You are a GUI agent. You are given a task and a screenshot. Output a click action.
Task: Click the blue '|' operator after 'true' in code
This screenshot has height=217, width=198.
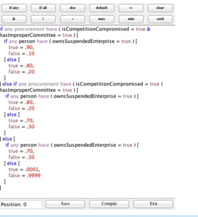[162, 84]
